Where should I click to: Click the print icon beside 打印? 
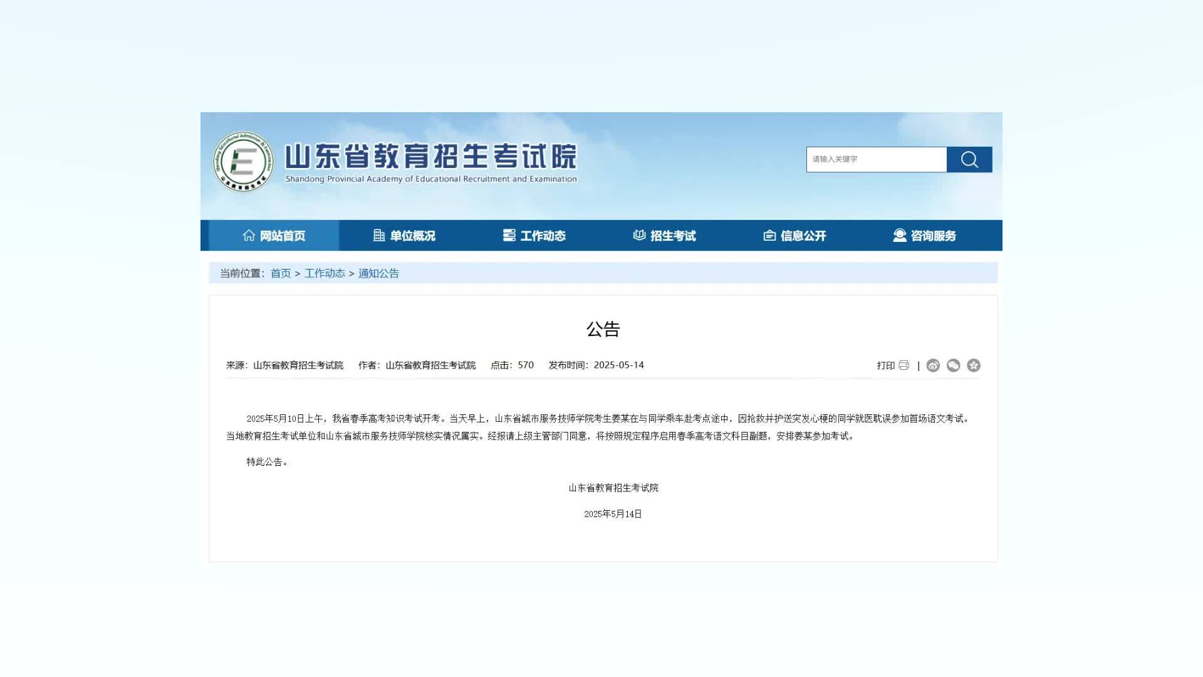[x=904, y=365]
